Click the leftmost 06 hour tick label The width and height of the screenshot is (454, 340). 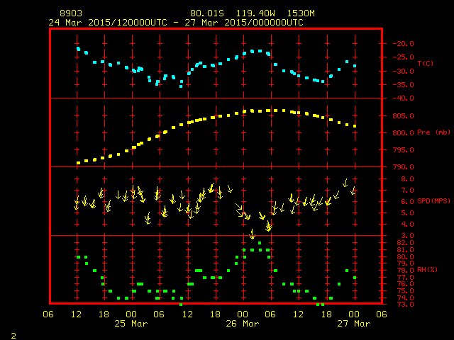(x=50, y=314)
